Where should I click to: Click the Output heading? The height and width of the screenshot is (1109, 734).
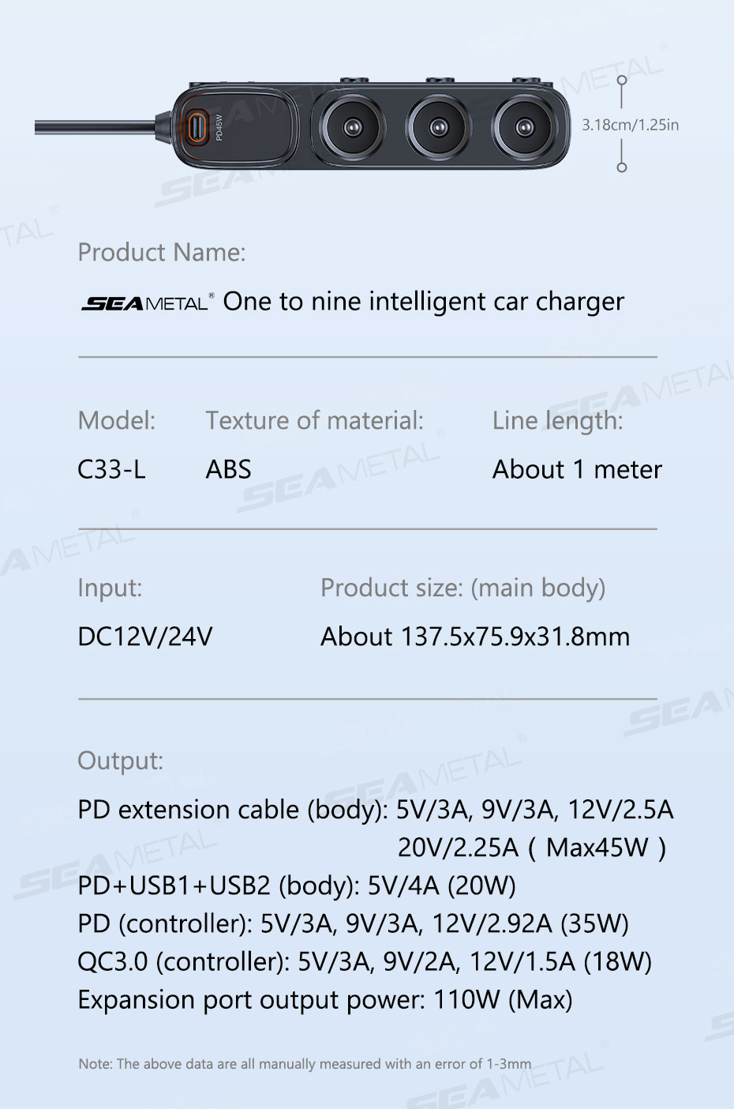pyautogui.click(x=120, y=761)
